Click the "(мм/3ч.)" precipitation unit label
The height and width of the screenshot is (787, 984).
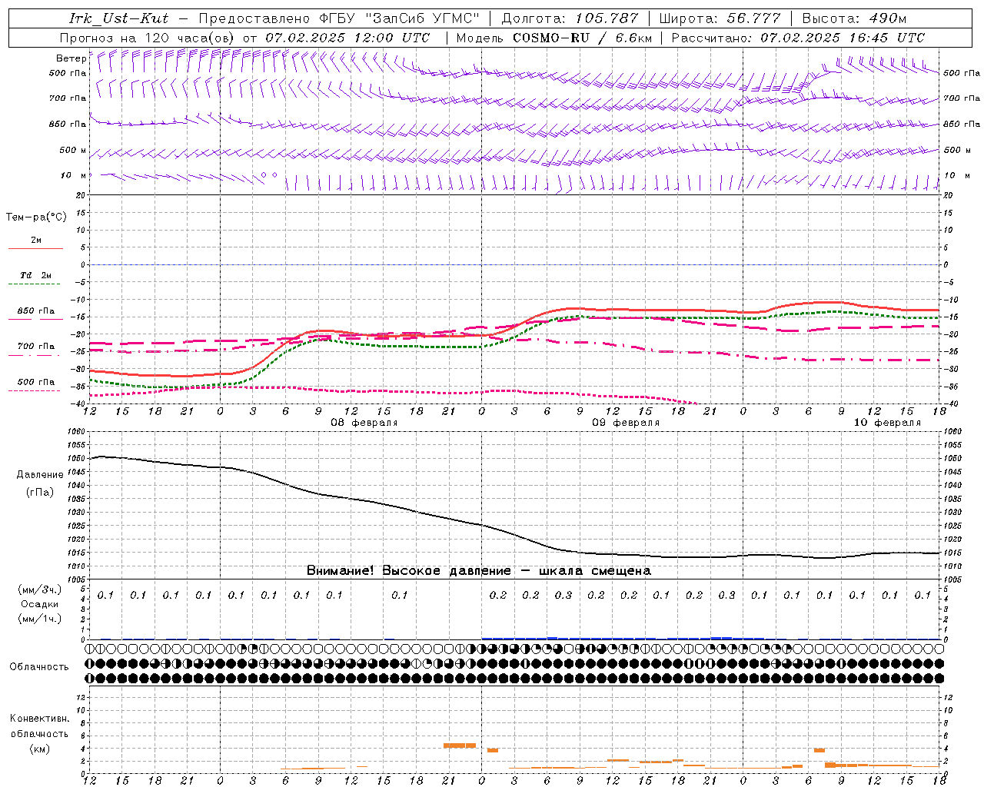click(x=40, y=589)
